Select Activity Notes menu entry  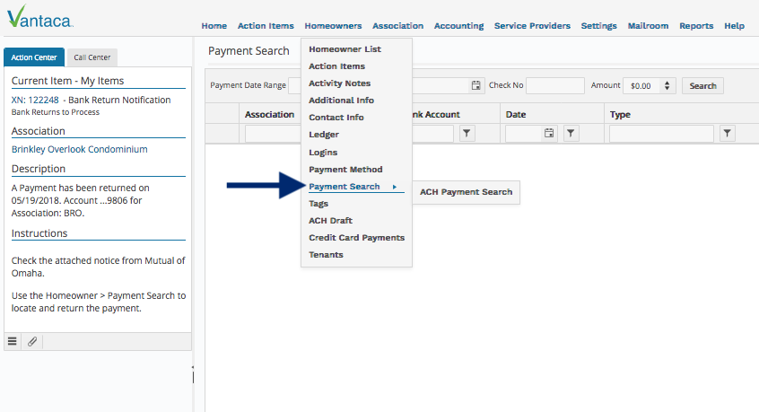[x=340, y=83]
